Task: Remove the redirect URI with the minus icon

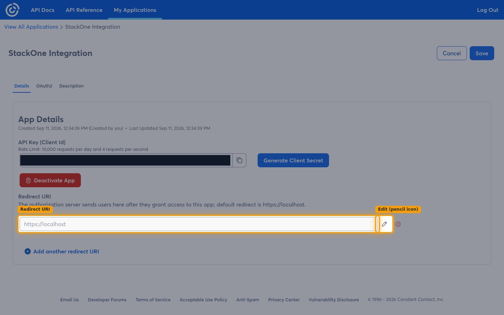Action: pyautogui.click(x=398, y=224)
